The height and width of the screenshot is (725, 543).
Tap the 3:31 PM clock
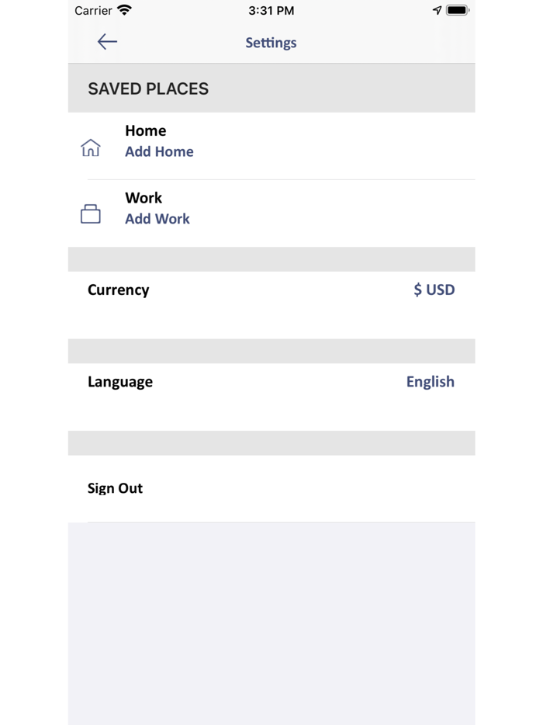pyautogui.click(x=271, y=11)
